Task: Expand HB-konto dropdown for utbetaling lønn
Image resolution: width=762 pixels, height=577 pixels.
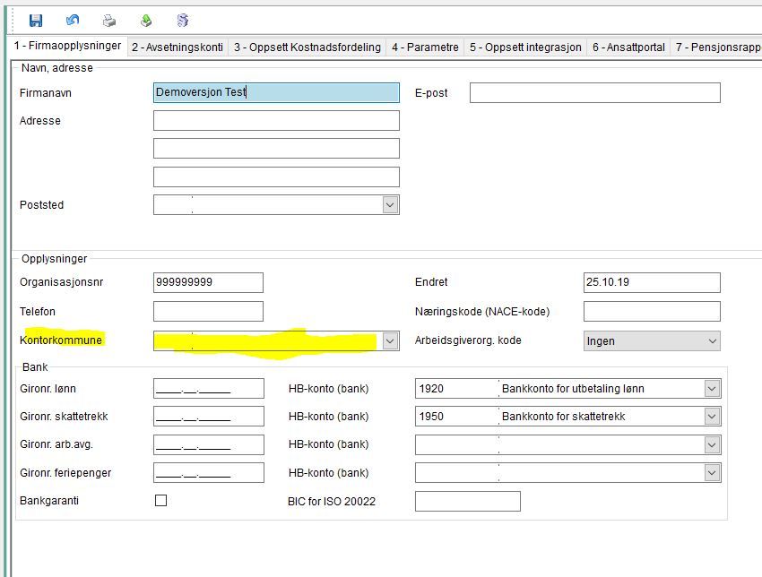Action: tap(712, 389)
